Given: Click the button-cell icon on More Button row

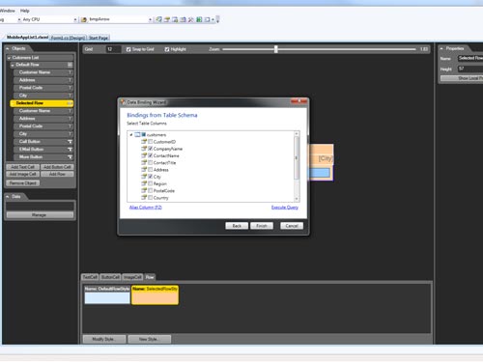Looking at the screenshot, I should (70, 157).
